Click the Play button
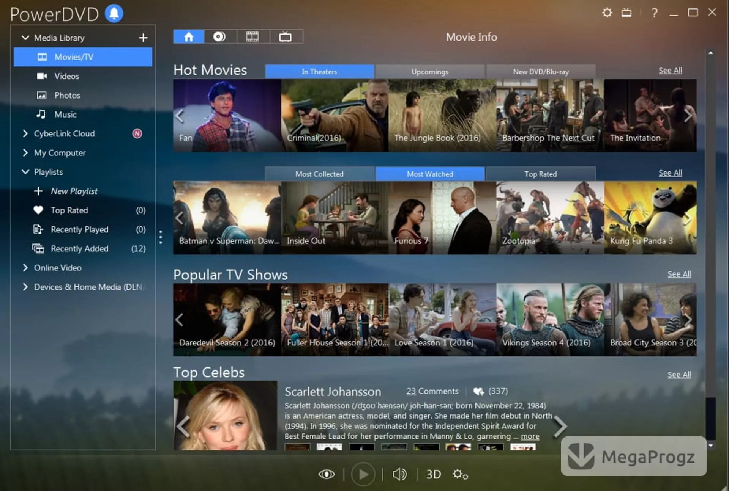The image size is (729, 491). point(363,474)
